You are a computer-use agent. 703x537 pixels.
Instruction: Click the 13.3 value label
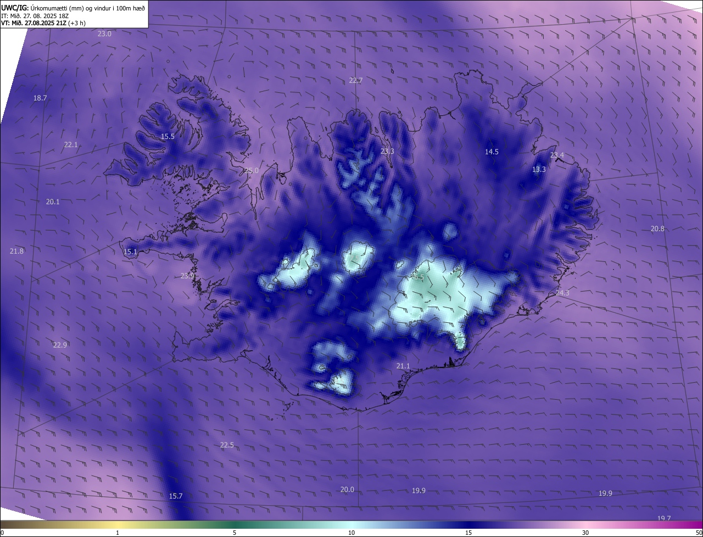[x=539, y=170]
